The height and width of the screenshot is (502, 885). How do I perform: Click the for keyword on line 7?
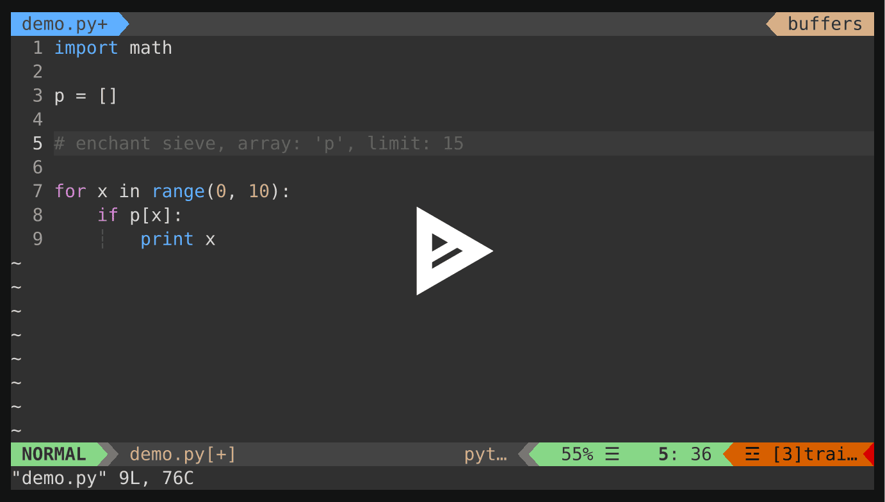[70, 191]
